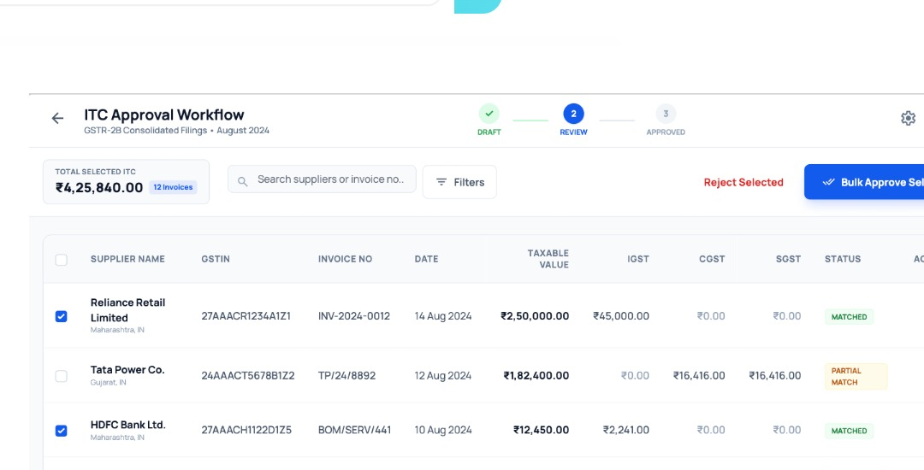This screenshot has width=924, height=470.
Task: Click subtitle GSTR-2B Consolidated Filings August 2024
Action: [176, 131]
